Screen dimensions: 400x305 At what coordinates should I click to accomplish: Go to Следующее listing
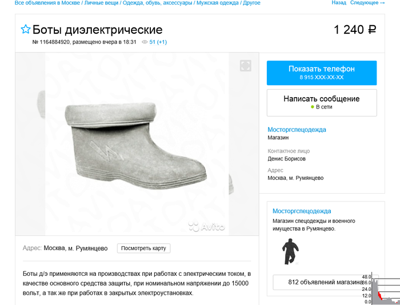pyautogui.click(x=367, y=3)
